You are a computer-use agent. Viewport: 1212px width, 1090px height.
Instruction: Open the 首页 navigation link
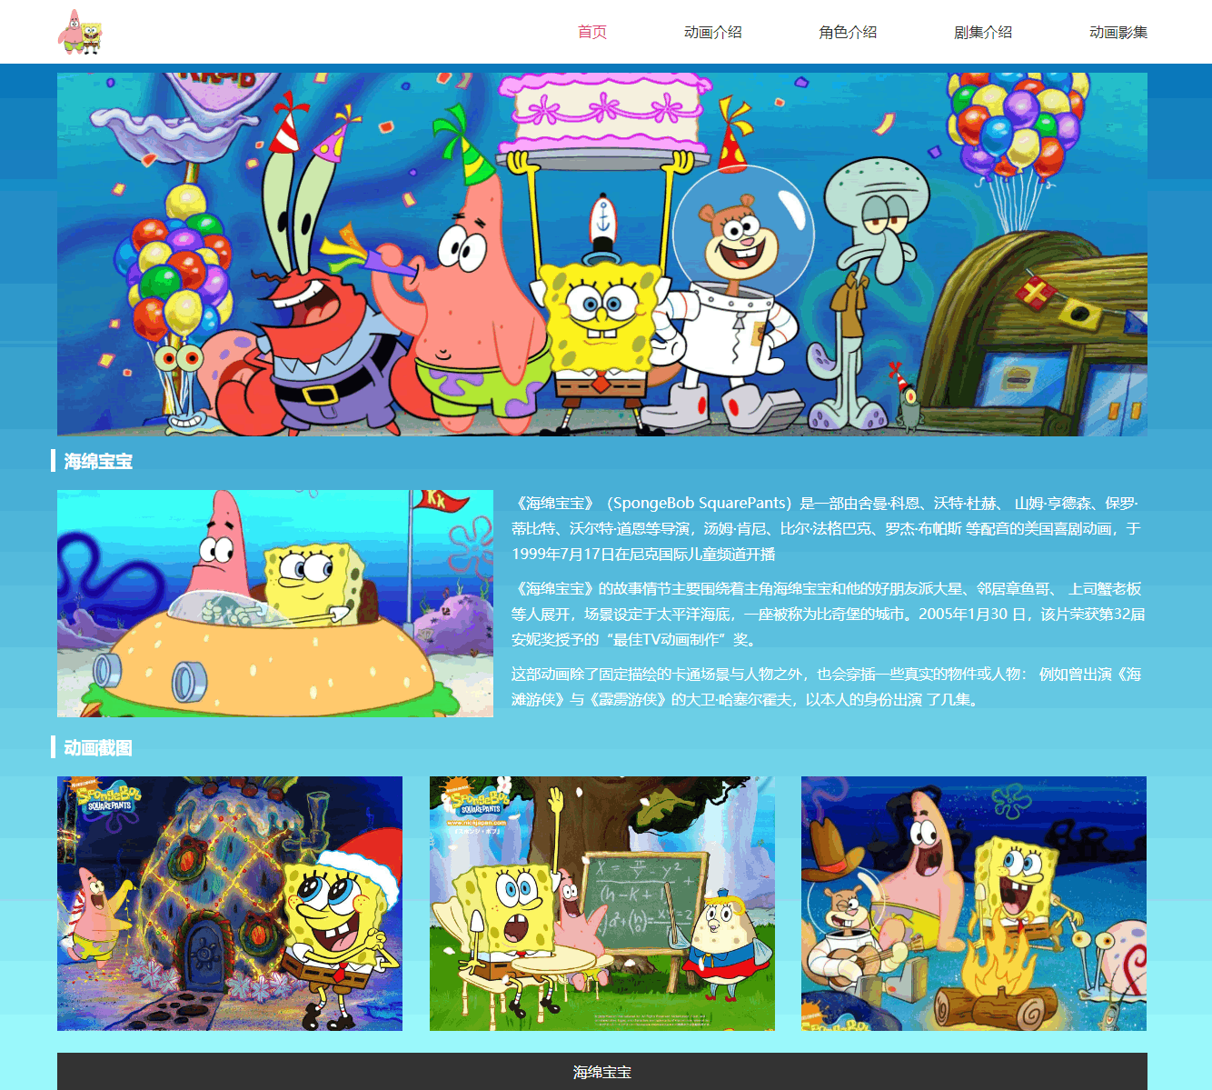click(x=592, y=32)
